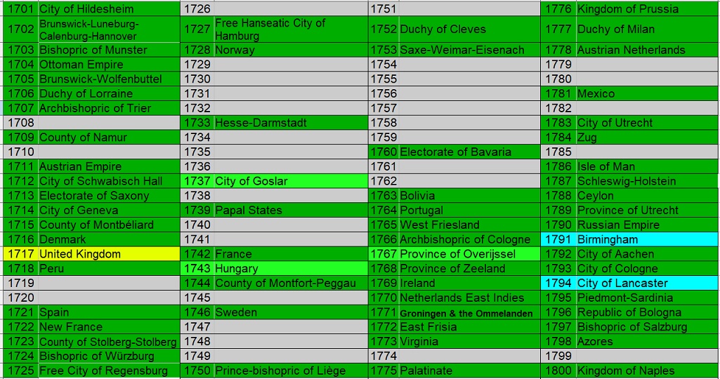
Task: Click the 'New France' cell
Action: tap(109, 327)
